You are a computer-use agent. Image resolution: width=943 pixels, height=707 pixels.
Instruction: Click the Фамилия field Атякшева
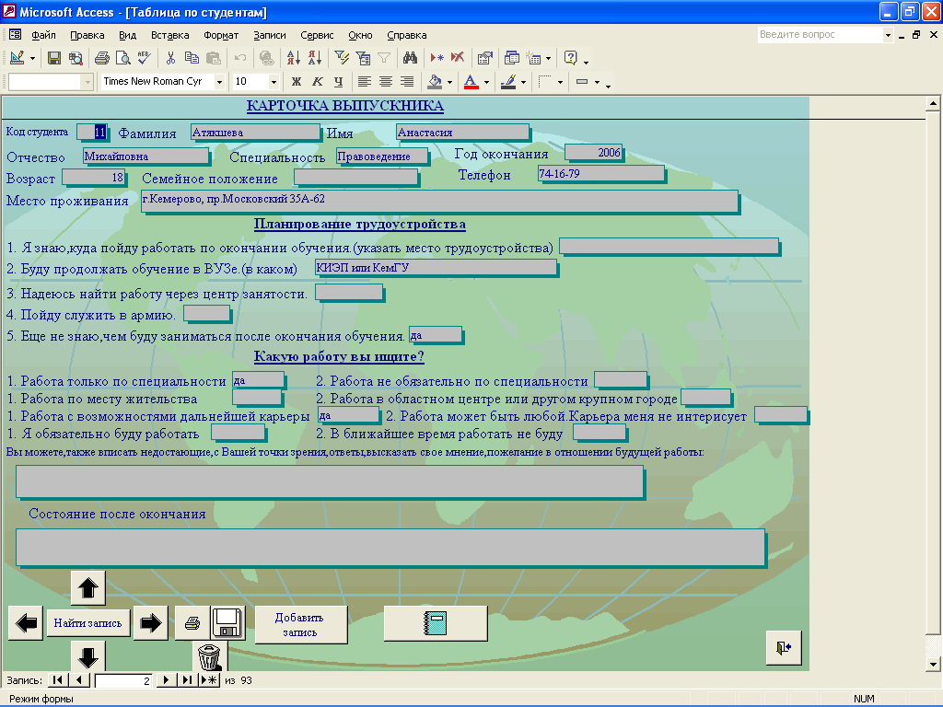(x=255, y=133)
